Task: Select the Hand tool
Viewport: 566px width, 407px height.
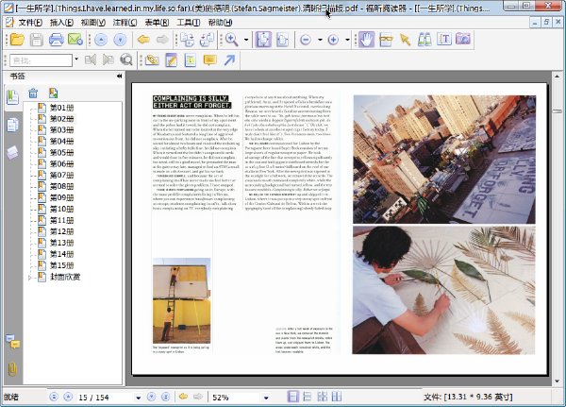Action: [366, 40]
